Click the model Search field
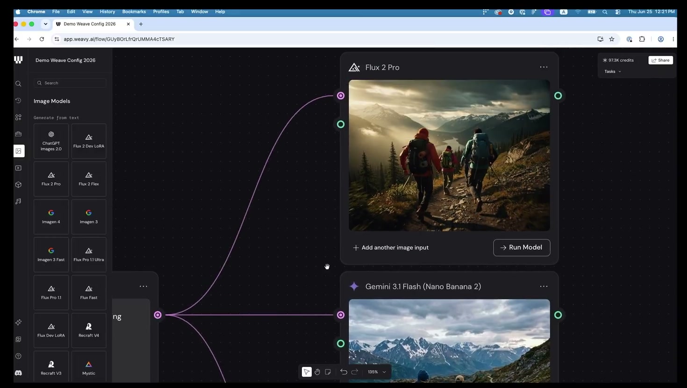The image size is (687, 388). (x=70, y=83)
